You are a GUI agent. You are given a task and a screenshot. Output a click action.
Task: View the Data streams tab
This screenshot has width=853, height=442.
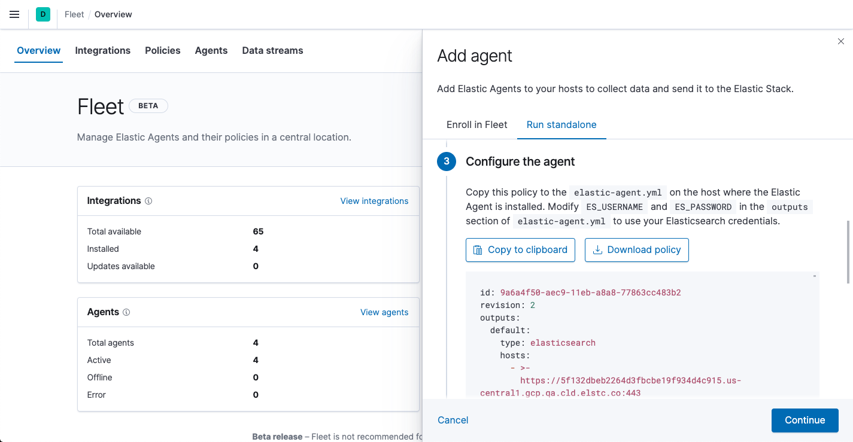272,50
